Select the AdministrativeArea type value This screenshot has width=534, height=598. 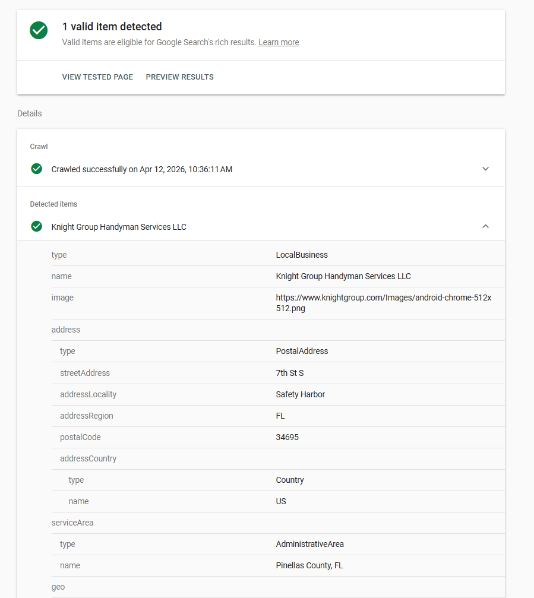point(309,544)
